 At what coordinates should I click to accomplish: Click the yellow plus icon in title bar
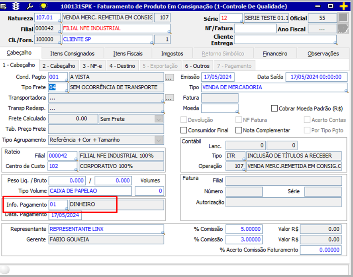pyautogui.click(x=343, y=6)
